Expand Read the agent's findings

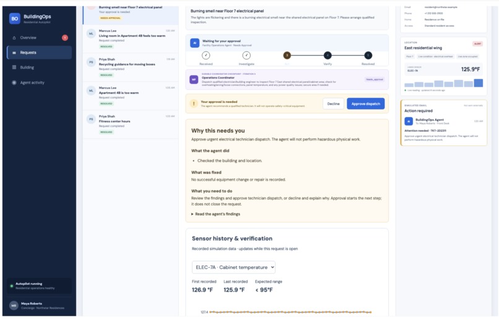[216, 214]
